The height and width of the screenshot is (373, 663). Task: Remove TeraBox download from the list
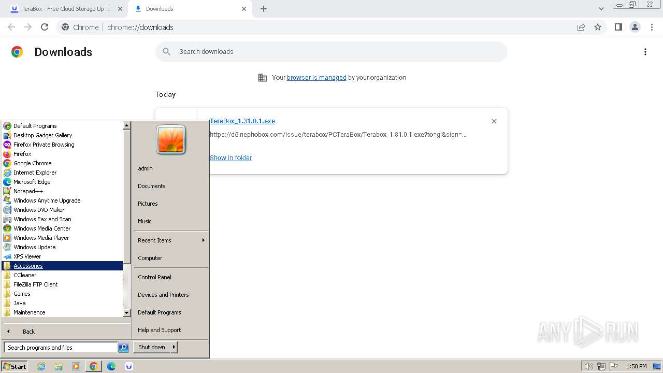[494, 121]
